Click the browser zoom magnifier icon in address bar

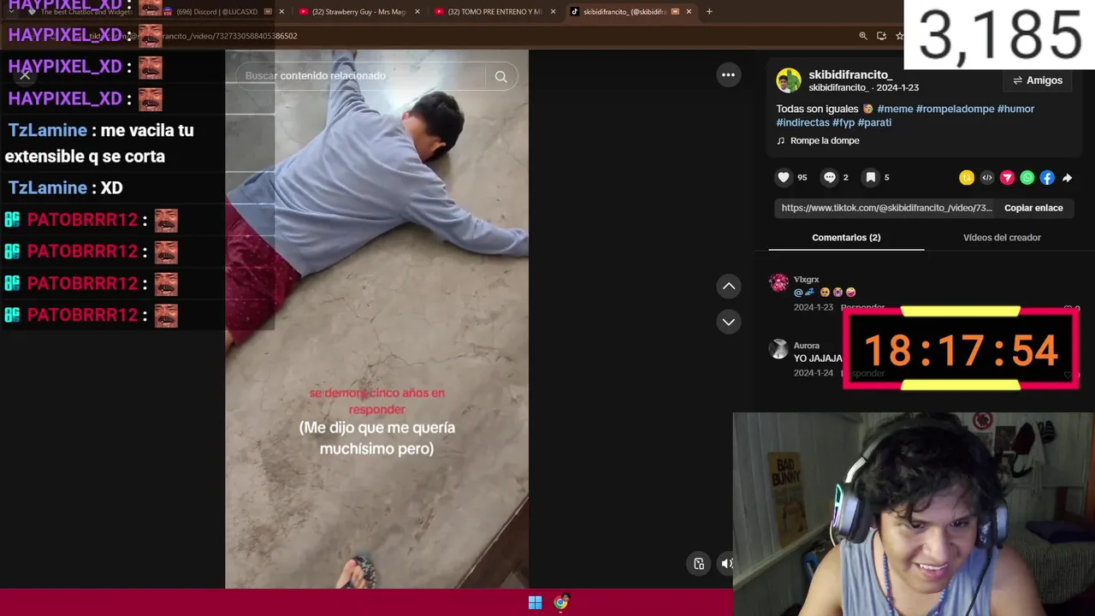pyautogui.click(x=863, y=36)
